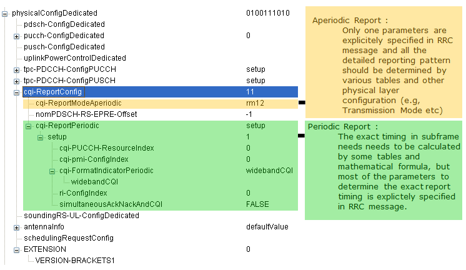The width and height of the screenshot is (466, 270).
Task: Select the VERSION-BRACKETS1 item
Action: [x=75, y=261]
